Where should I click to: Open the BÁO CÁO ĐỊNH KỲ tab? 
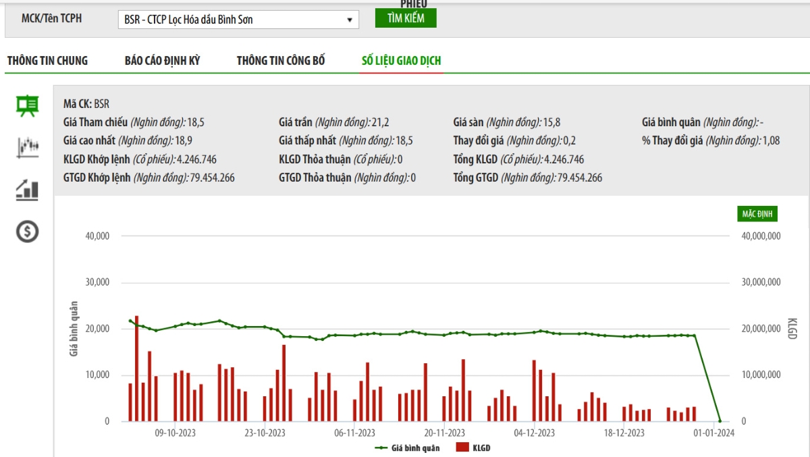click(162, 61)
